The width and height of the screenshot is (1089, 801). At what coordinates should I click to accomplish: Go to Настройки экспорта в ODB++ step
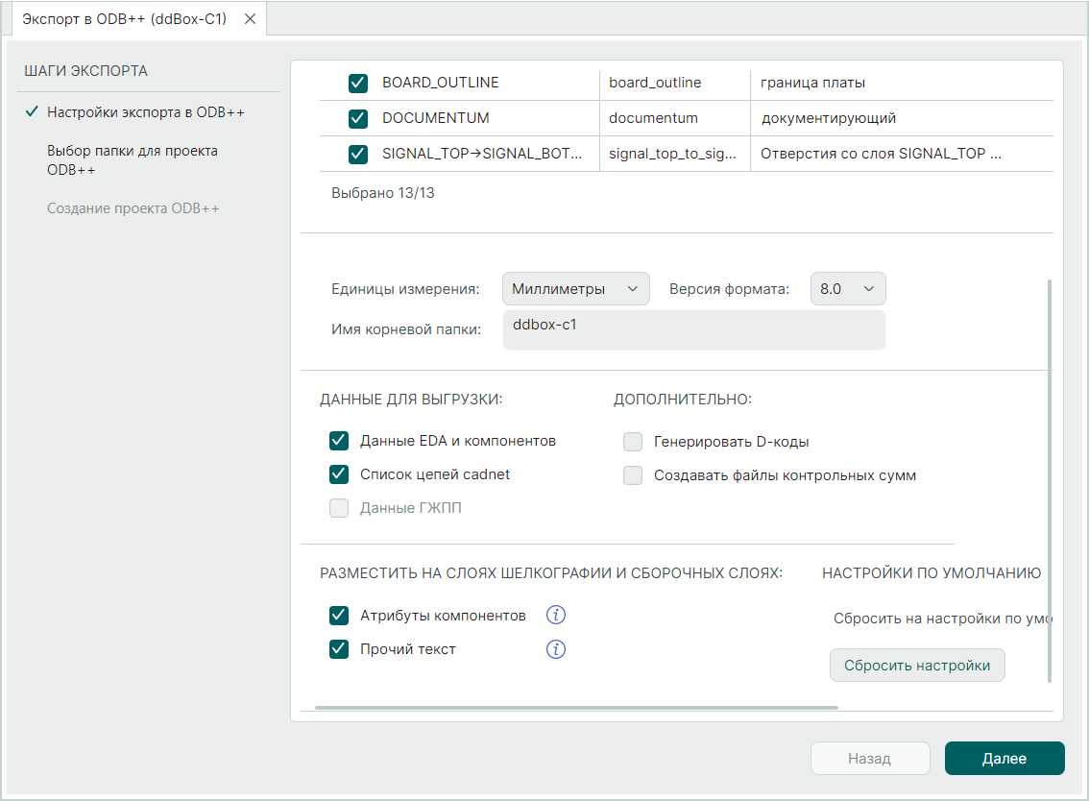click(146, 113)
